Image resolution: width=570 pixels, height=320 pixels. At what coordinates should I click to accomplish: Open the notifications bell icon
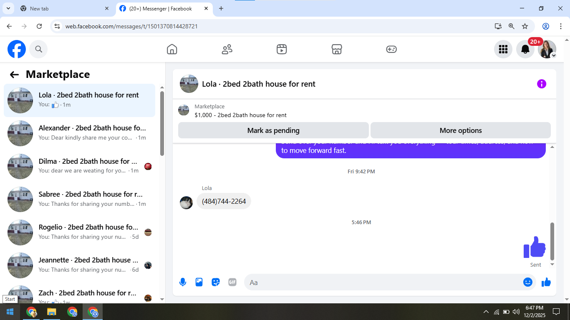coord(525,49)
